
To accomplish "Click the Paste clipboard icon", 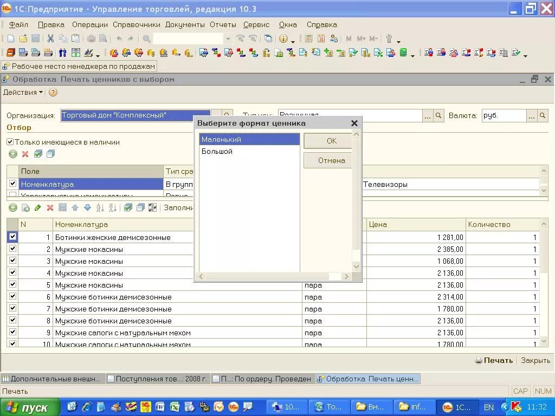I will [75, 38].
